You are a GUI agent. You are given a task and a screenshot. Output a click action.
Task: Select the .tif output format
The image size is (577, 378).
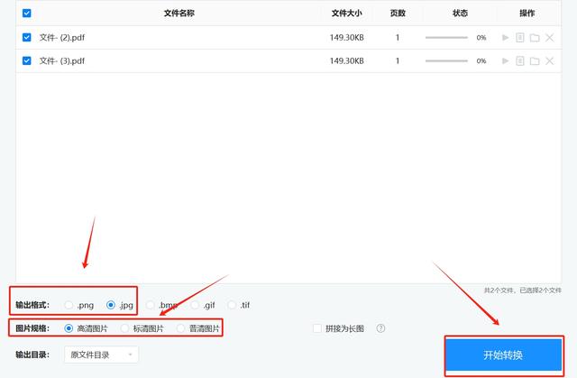(x=232, y=305)
